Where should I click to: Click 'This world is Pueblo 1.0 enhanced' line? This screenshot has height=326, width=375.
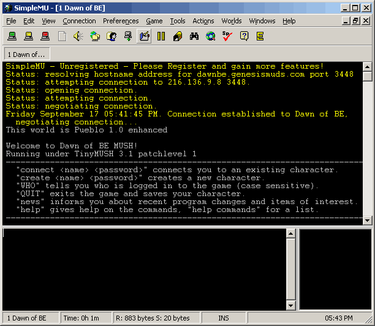point(86,130)
